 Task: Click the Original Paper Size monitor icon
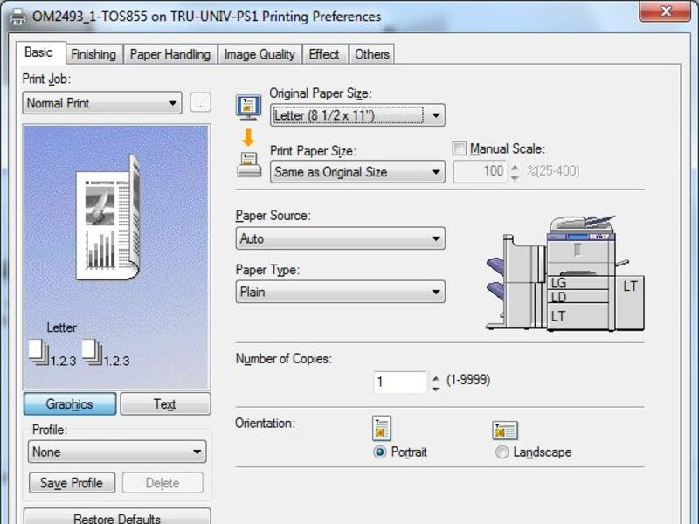click(x=248, y=107)
